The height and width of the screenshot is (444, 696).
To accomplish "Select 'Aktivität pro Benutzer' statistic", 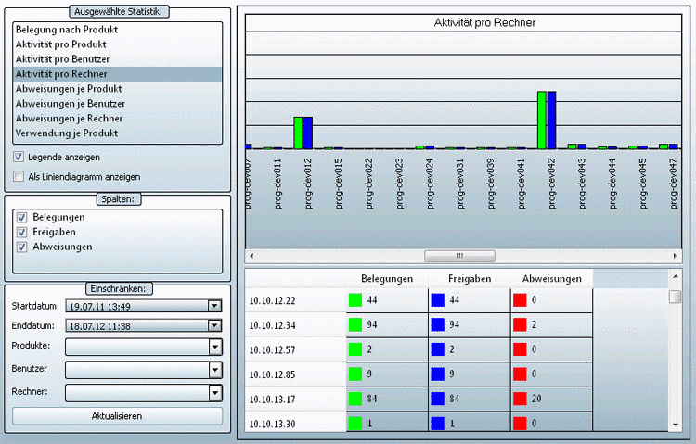I will pyautogui.click(x=117, y=59).
